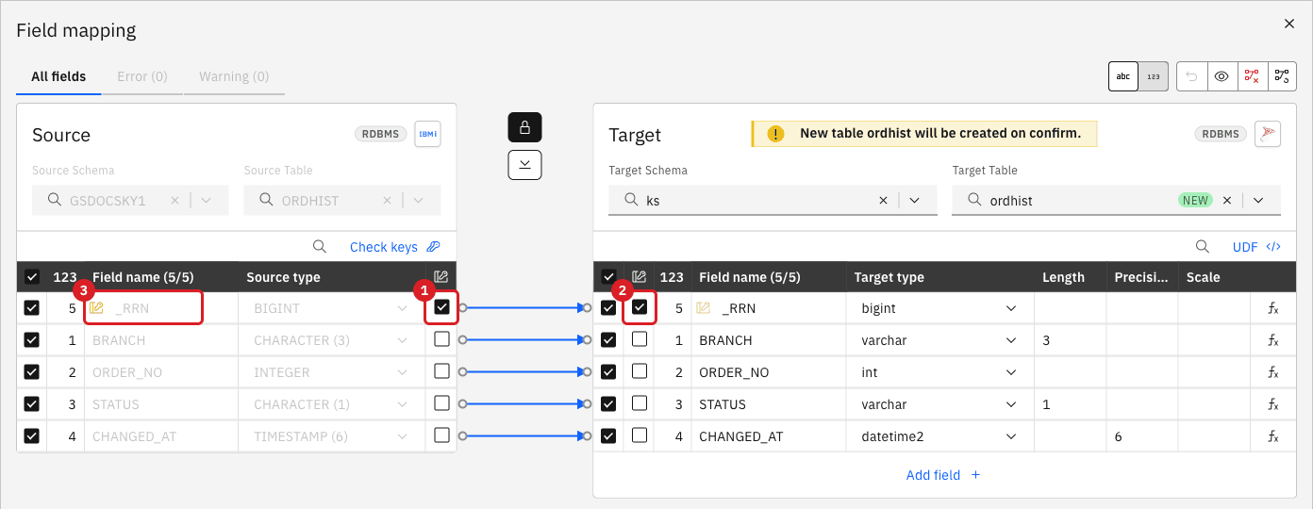
Task: Click the fx function icon for STATUS
Action: [1272, 404]
